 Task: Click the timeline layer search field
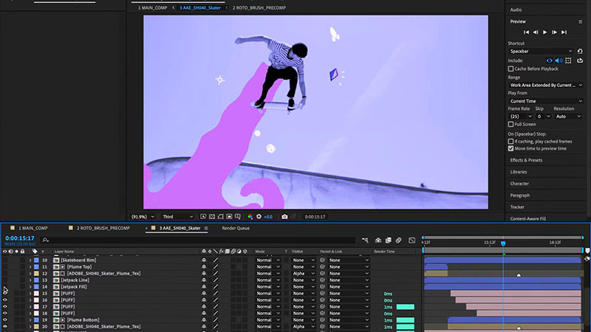tap(198, 241)
